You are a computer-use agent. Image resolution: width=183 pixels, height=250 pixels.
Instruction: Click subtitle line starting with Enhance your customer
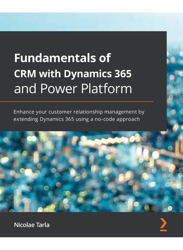[79, 112]
